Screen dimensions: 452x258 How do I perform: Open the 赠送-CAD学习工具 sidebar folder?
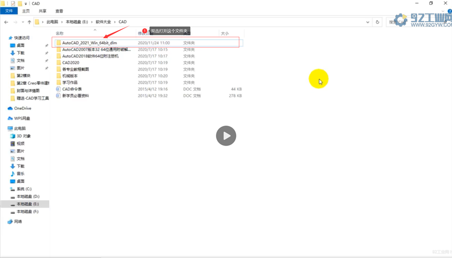pos(33,98)
